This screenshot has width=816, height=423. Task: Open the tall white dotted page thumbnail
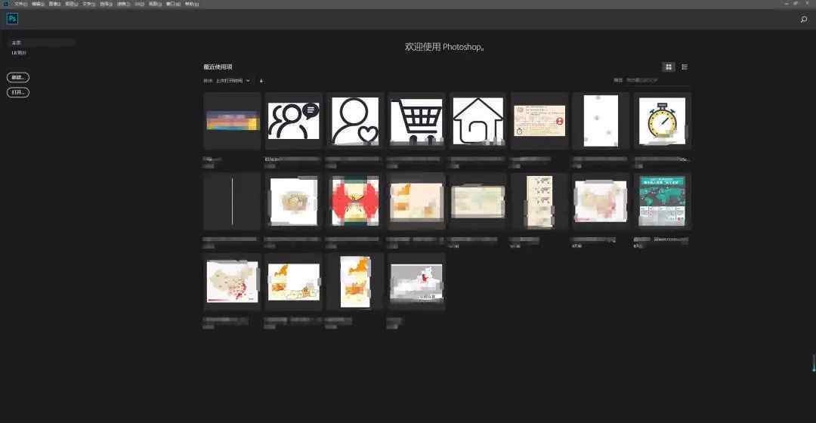click(x=601, y=121)
